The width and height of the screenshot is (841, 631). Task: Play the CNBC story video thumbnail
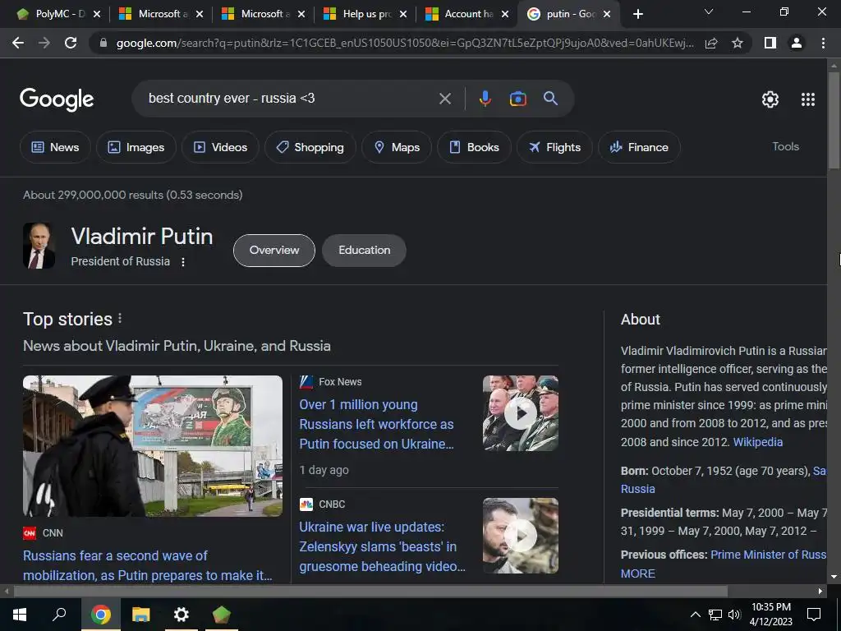520,536
